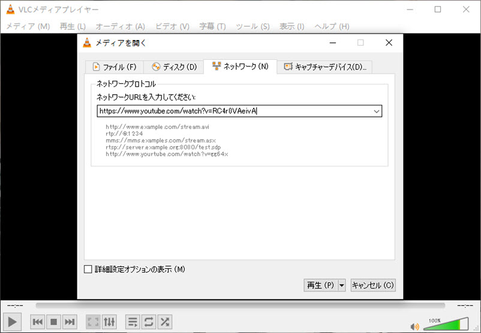Screen dimensions: 481x333
Task: Click example text http://www.yourtube.com/watch?v=gg64x
Action: (x=167, y=154)
